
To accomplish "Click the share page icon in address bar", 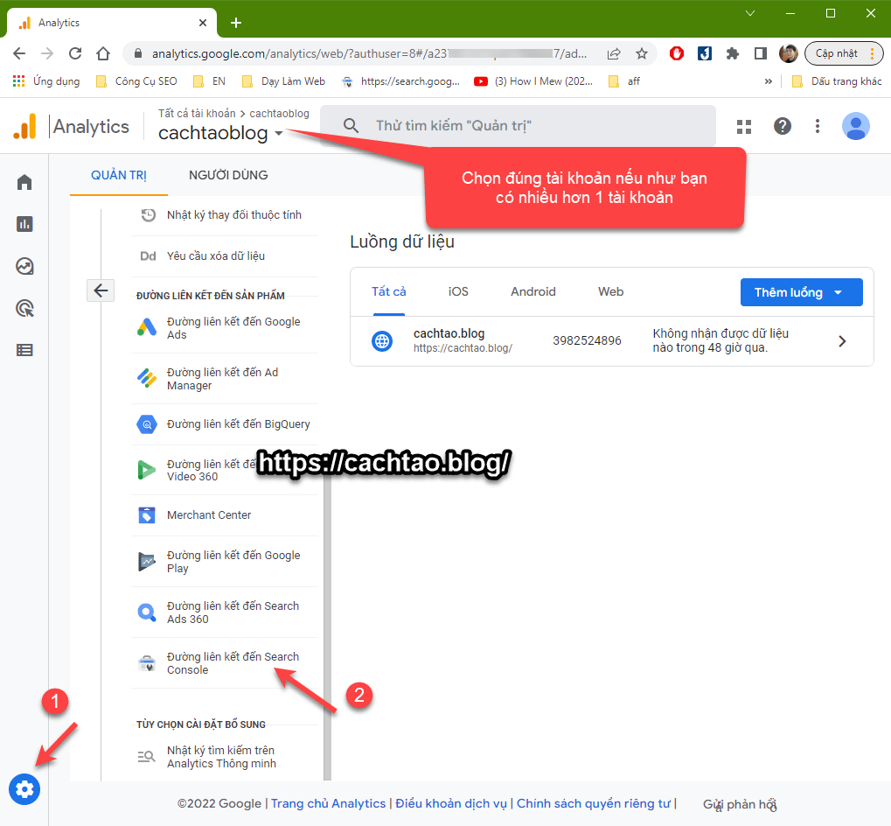I will (x=614, y=53).
